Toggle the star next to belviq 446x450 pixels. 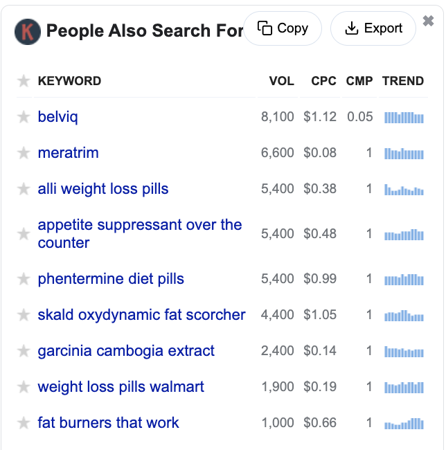point(24,117)
